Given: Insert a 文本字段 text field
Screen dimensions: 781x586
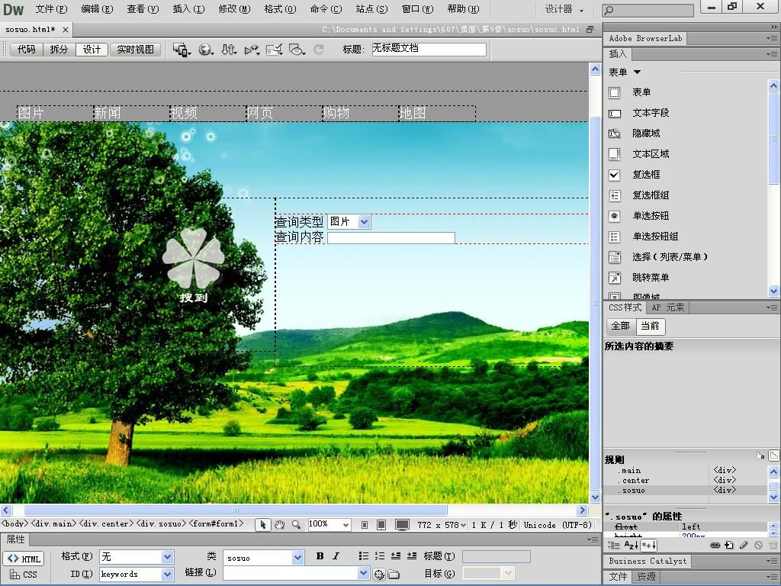Looking at the screenshot, I should point(651,113).
